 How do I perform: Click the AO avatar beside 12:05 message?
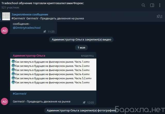coord(4,102)
